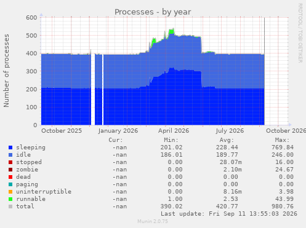Click idle average value 189.77
The height and width of the screenshot is (228, 306).
pos(227,155)
